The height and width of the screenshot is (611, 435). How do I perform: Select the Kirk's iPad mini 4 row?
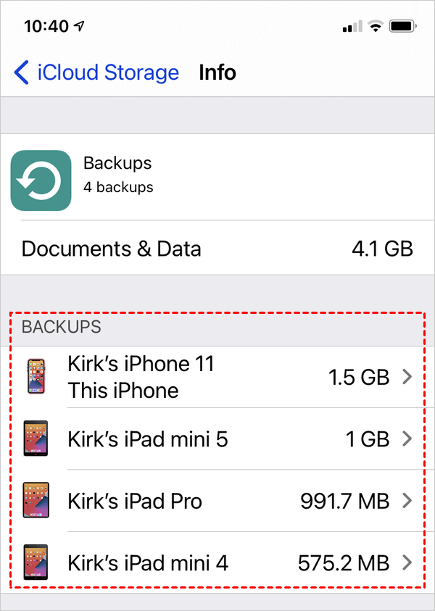pyautogui.click(x=217, y=562)
